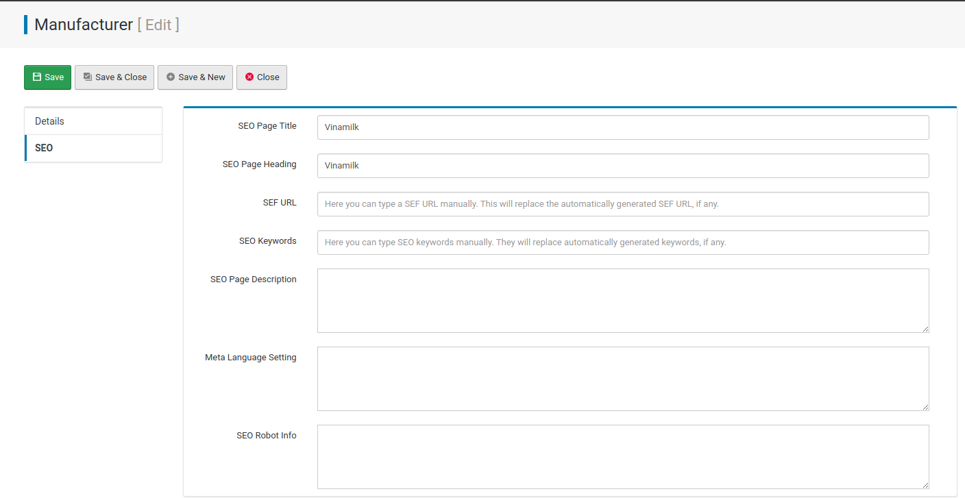
Task: Select the SEO tab in the sidebar
Action: 93,148
